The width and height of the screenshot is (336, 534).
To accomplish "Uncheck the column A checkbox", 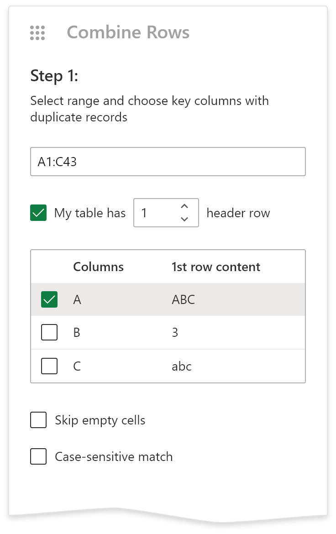I will (x=49, y=299).
